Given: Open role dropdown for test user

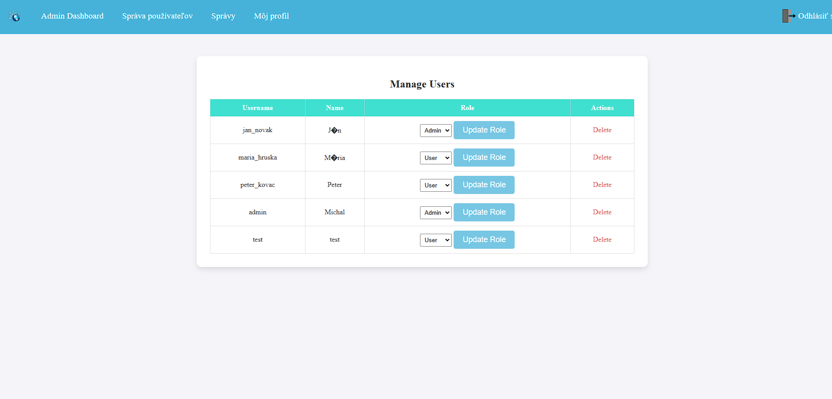Looking at the screenshot, I should point(435,240).
